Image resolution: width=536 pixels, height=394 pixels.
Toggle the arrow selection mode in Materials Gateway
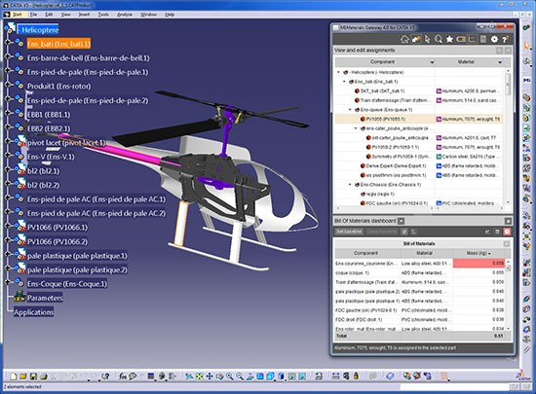point(427,39)
